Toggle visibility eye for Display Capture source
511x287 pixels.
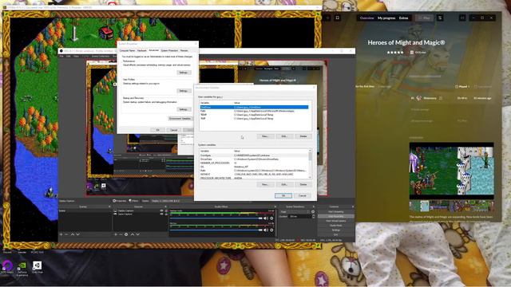point(161,210)
